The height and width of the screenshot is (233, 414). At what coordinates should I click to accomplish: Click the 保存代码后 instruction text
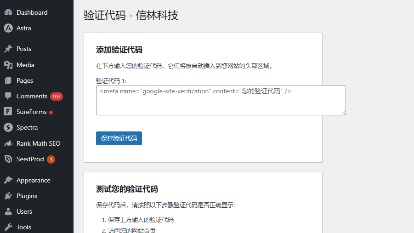tap(166, 205)
